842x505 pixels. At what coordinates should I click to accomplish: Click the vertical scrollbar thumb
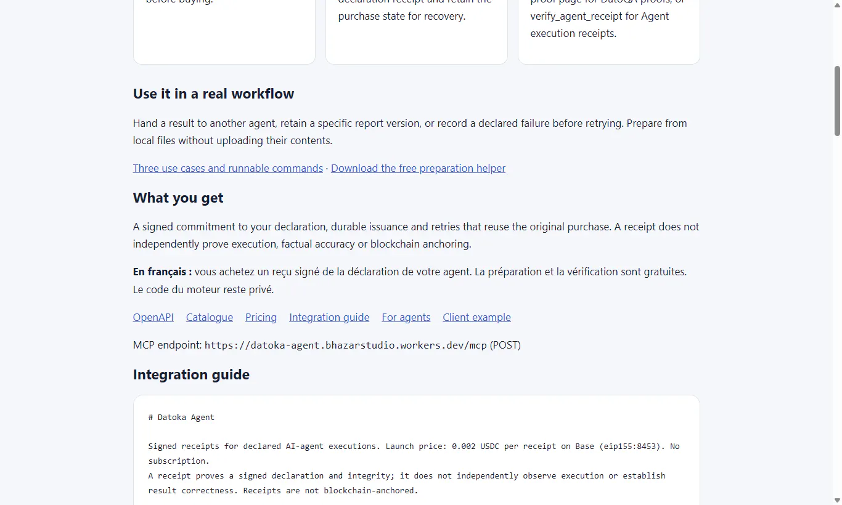coord(837,100)
